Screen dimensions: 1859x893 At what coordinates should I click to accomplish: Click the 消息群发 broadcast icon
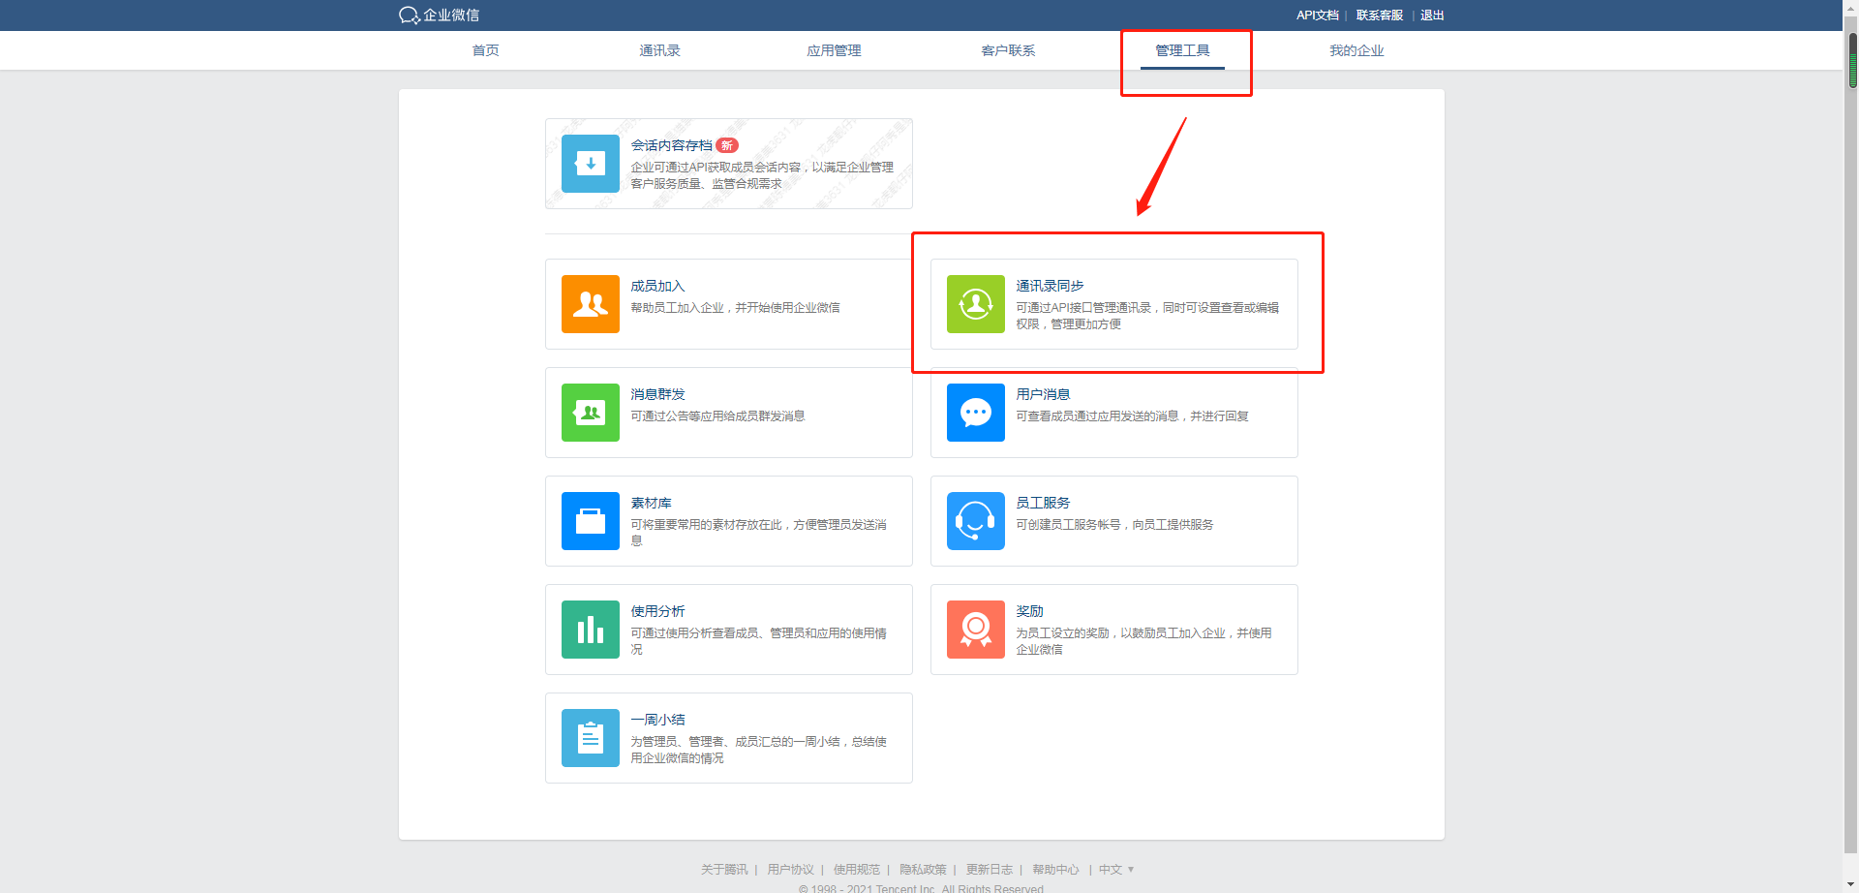pos(590,412)
